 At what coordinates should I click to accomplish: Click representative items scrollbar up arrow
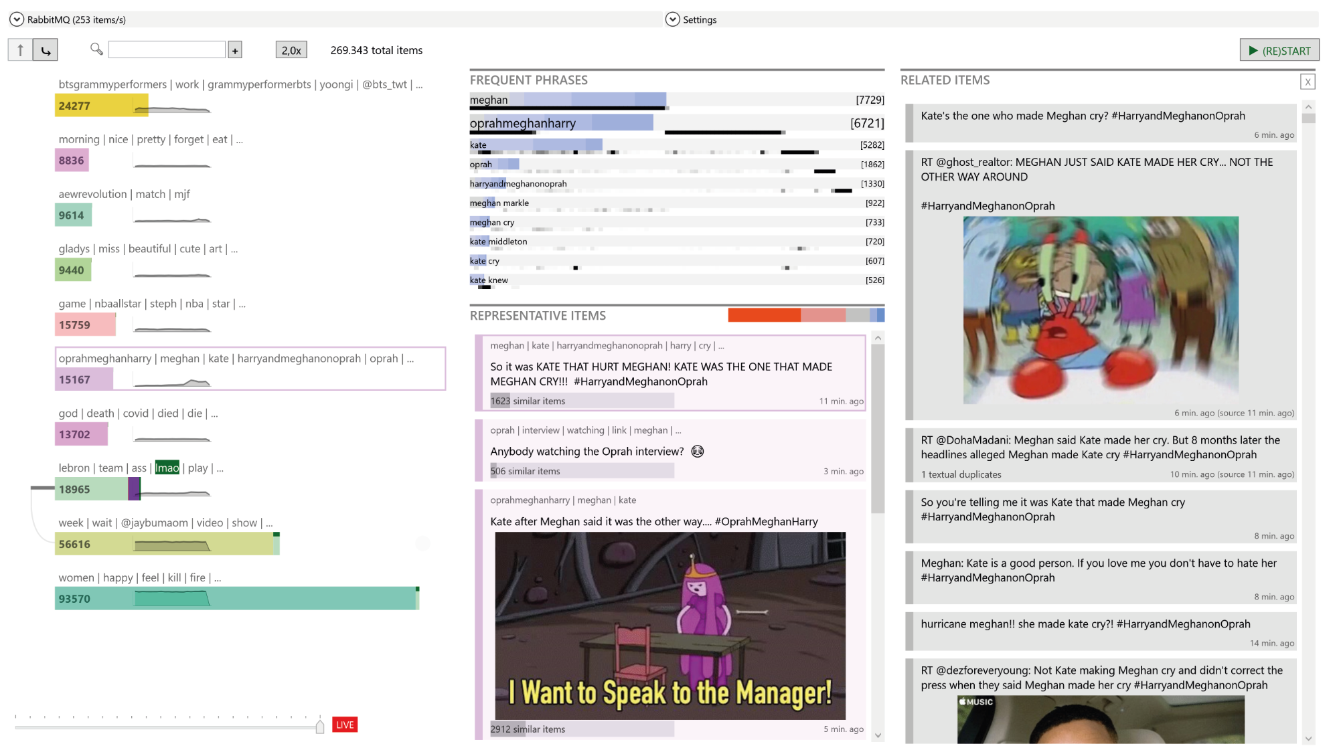coord(878,339)
